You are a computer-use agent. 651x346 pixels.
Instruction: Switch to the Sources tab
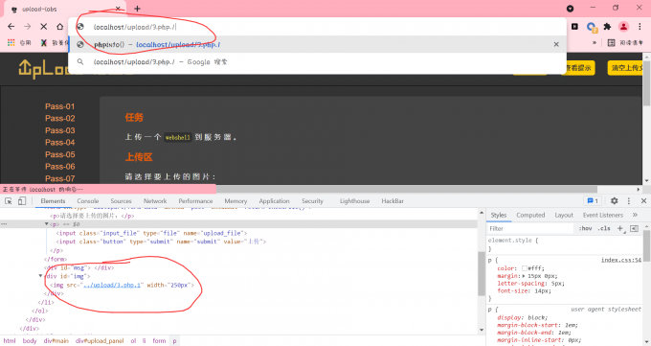[121, 201]
